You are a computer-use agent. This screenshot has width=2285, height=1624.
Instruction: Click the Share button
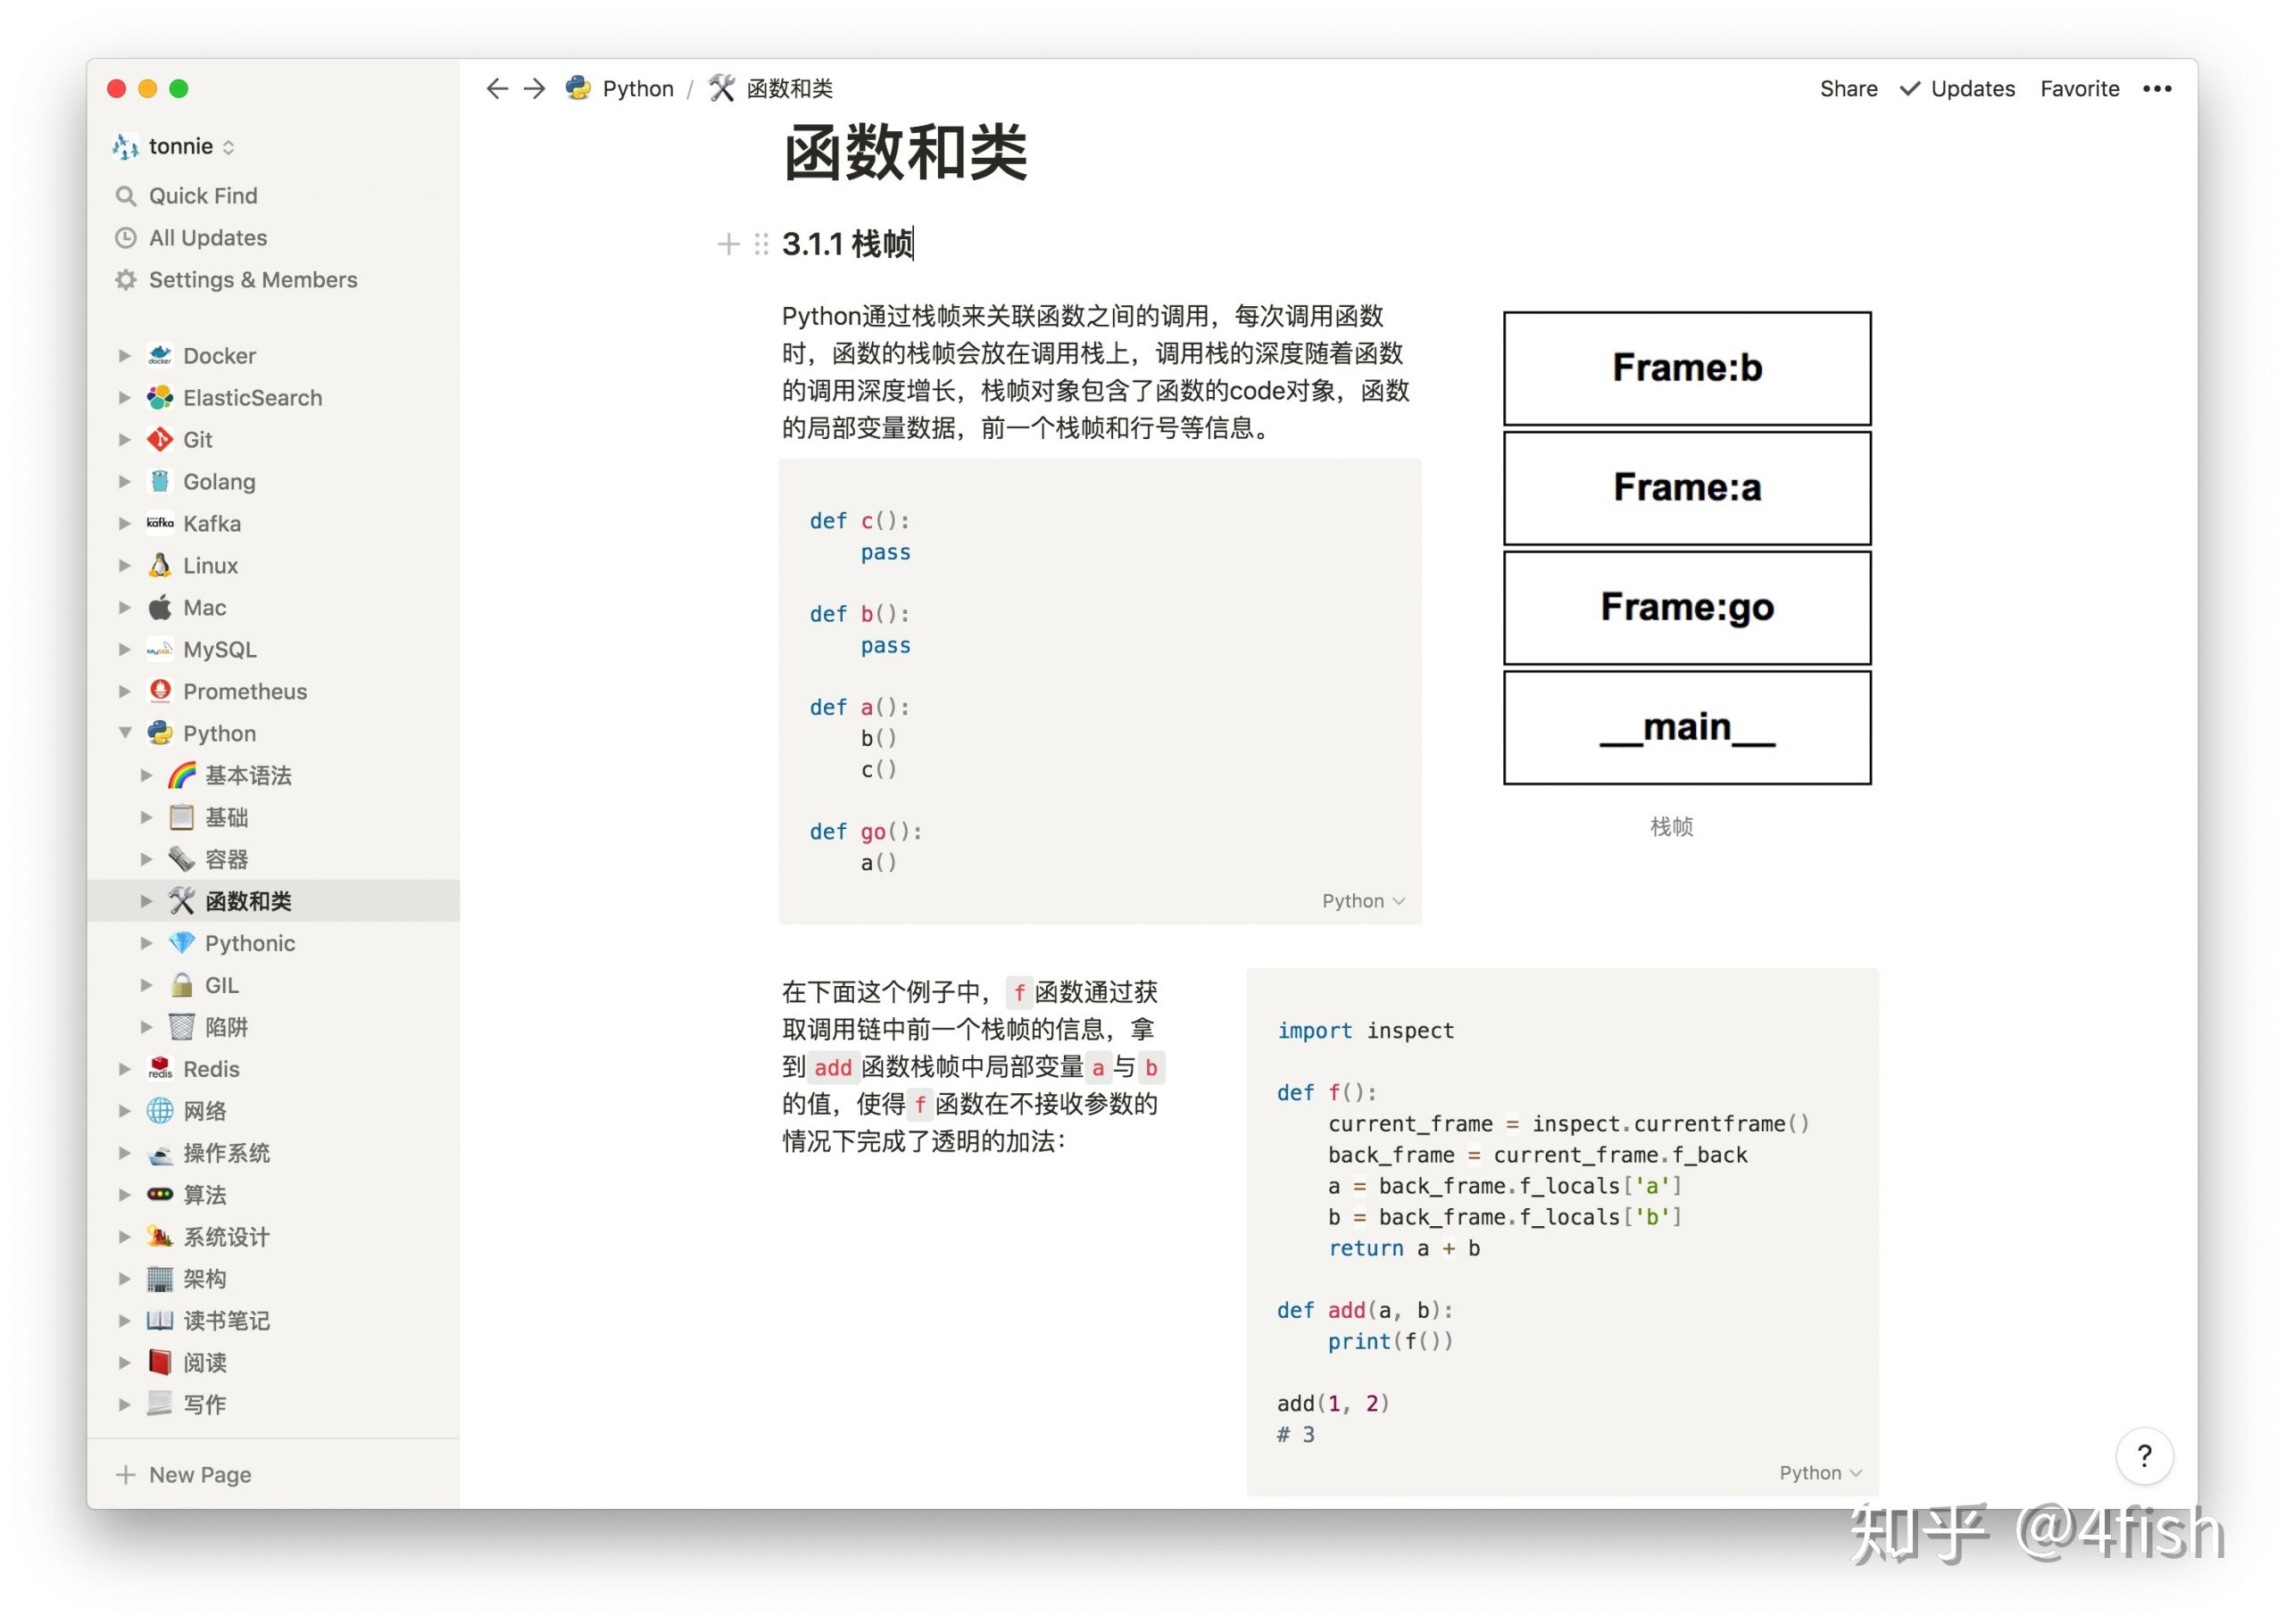click(x=1849, y=89)
